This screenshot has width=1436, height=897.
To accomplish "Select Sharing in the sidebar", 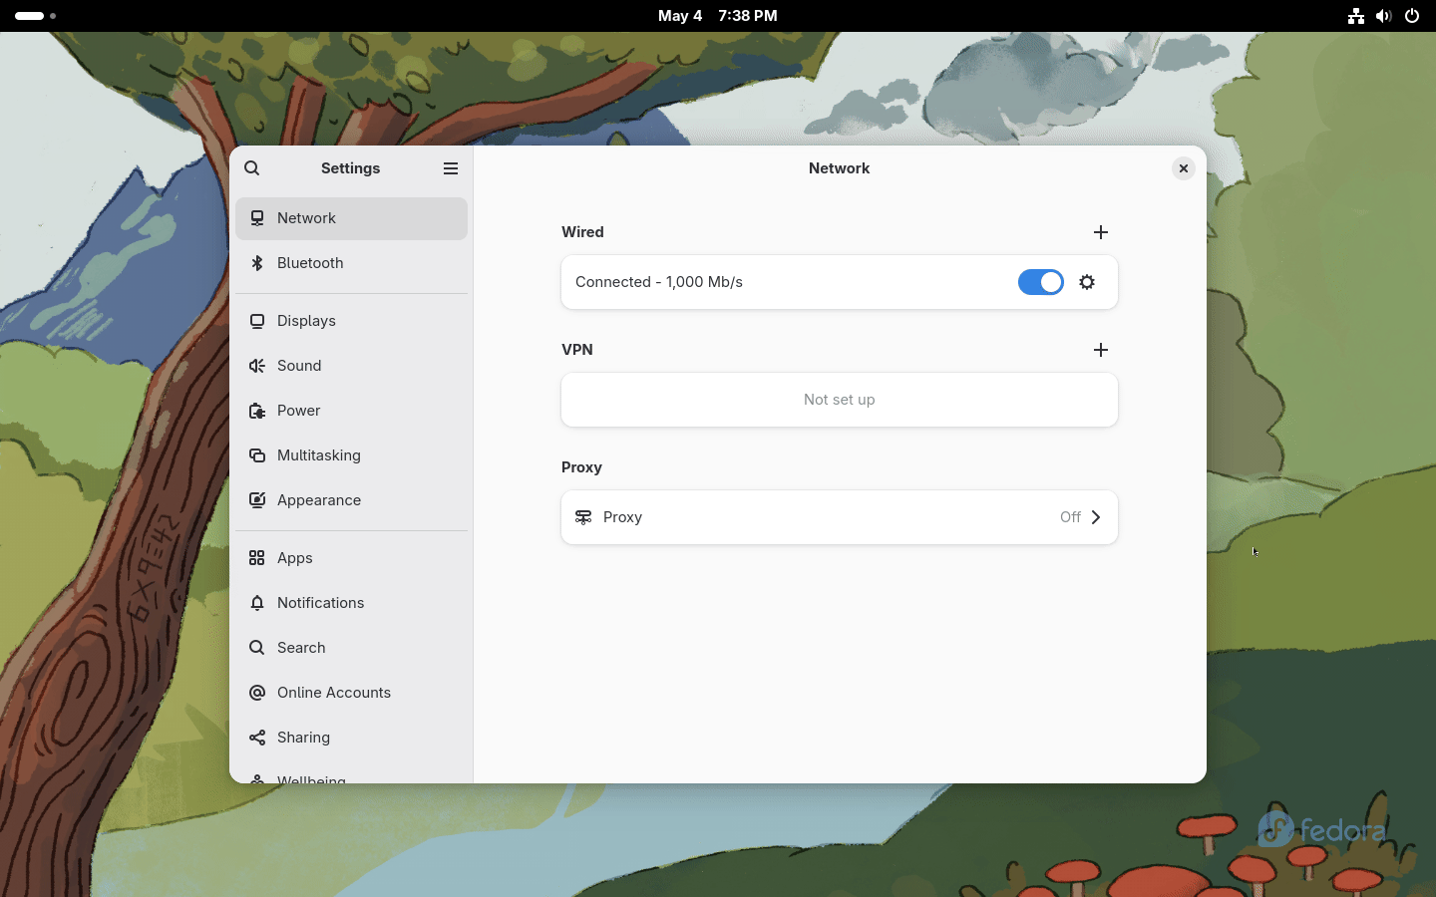I will pyautogui.click(x=351, y=738).
